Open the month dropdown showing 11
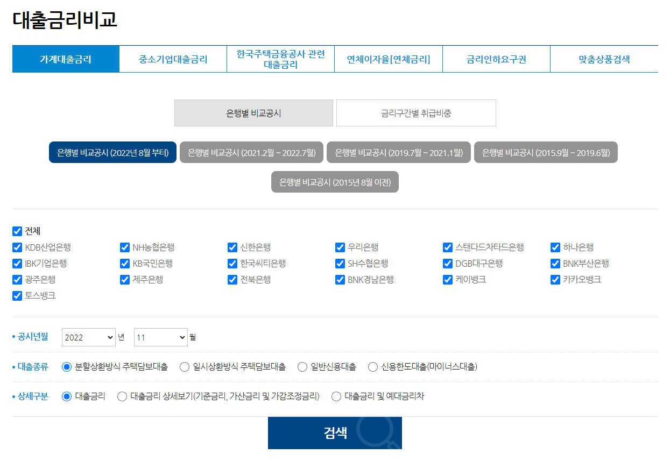 pos(160,337)
